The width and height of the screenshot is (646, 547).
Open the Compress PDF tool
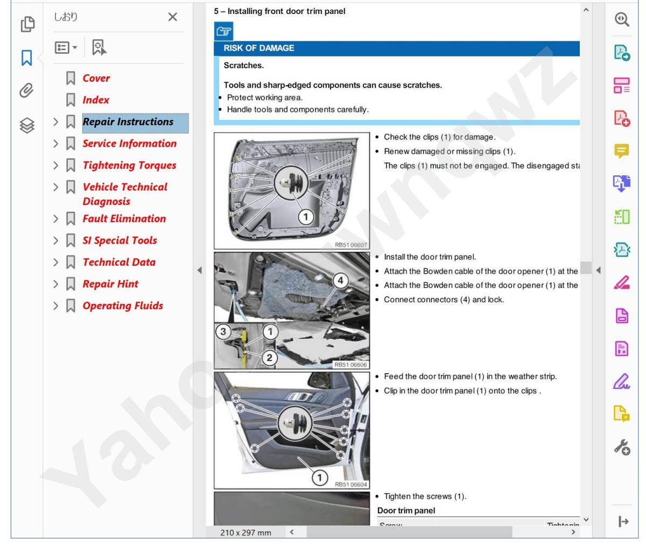coord(622,250)
